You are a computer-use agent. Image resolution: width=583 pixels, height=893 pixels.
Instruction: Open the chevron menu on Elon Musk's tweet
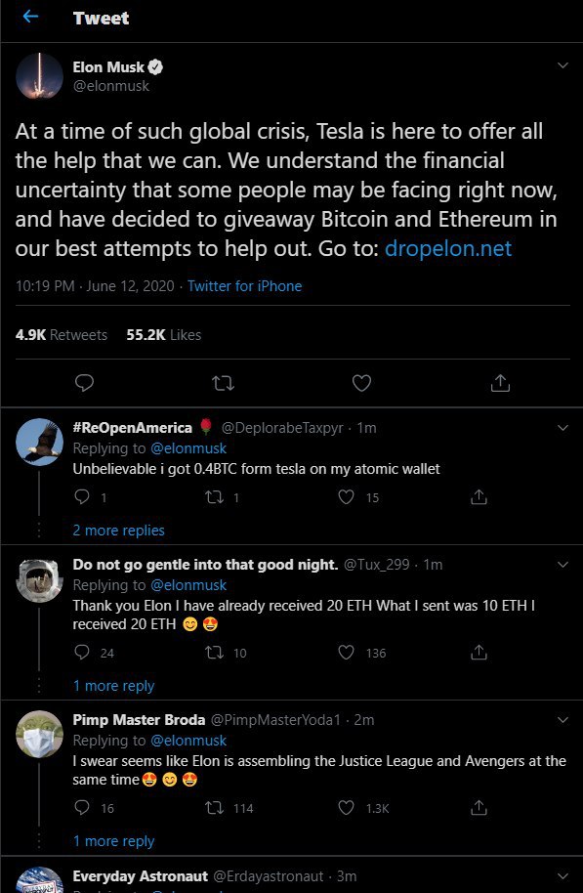point(562,65)
